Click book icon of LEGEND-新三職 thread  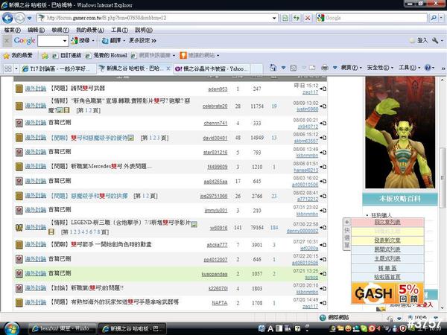19,226
